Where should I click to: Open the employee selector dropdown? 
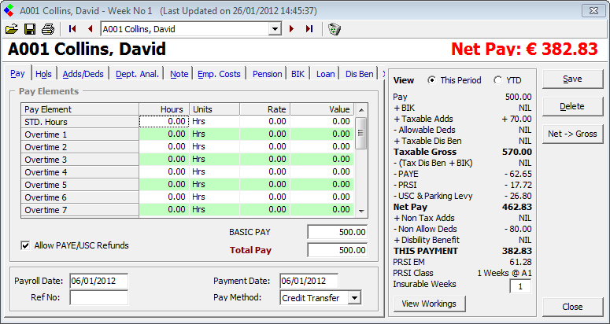(275, 29)
